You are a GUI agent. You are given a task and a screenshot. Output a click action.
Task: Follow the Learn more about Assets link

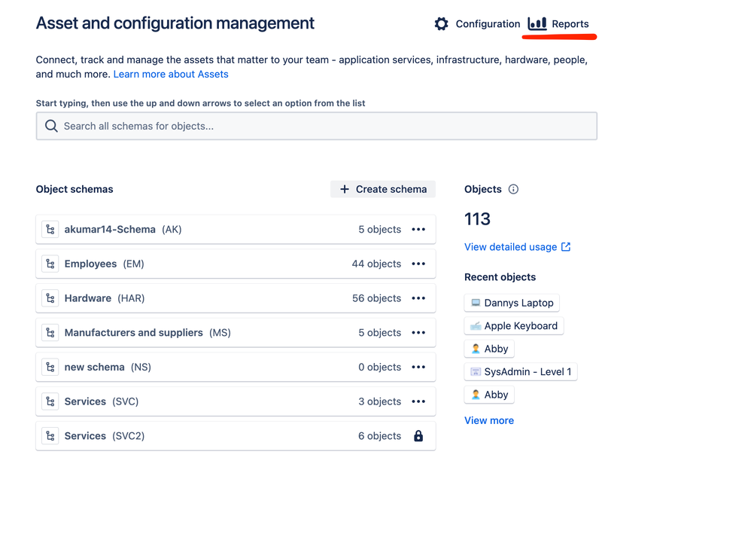[x=171, y=75]
